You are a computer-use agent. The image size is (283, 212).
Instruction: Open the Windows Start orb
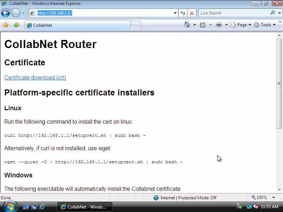click(10, 207)
